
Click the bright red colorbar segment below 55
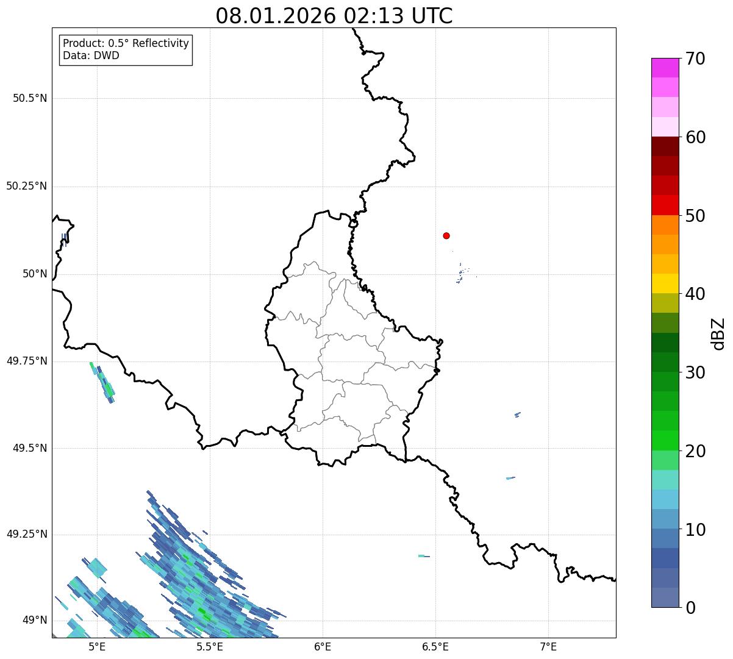pyautogui.click(x=665, y=205)
